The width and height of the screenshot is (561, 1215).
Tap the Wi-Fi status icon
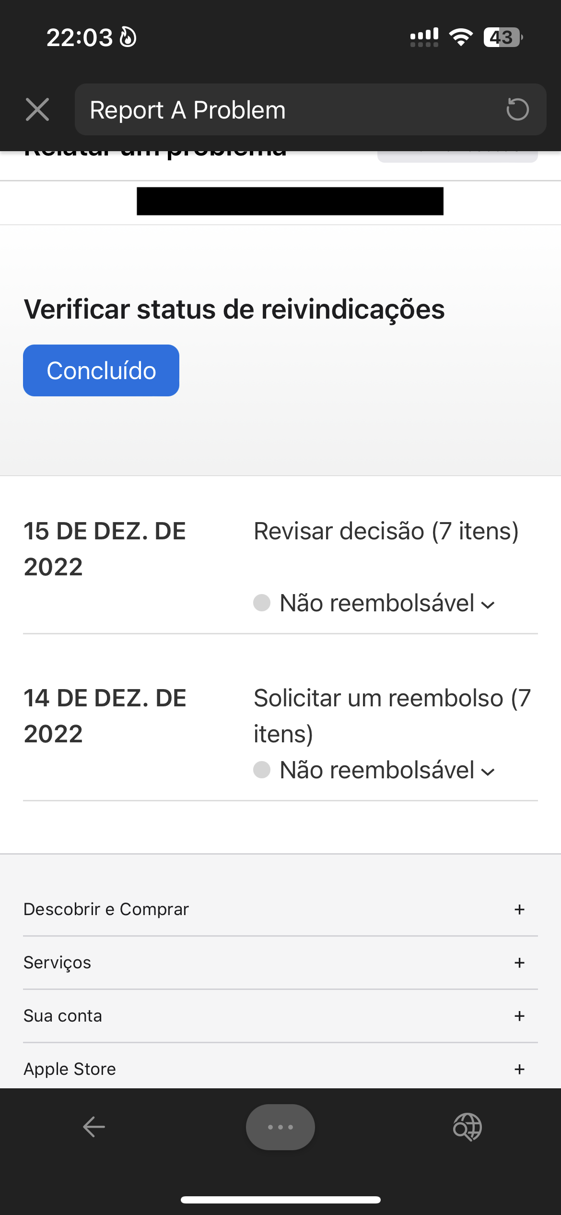coord(461,37)
